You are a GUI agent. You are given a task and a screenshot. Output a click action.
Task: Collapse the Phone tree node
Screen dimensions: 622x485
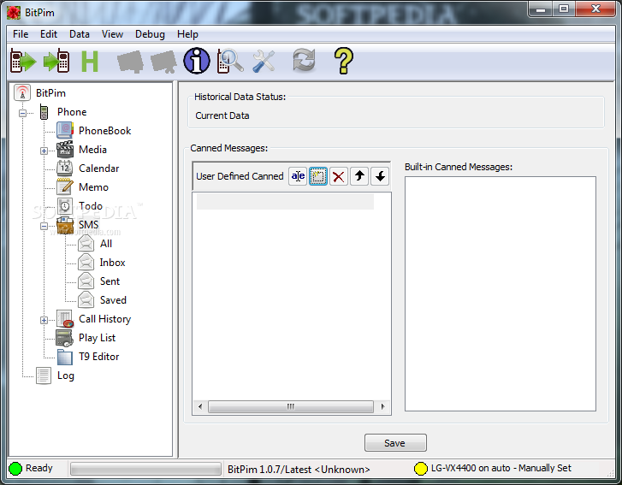pos(22,113)
